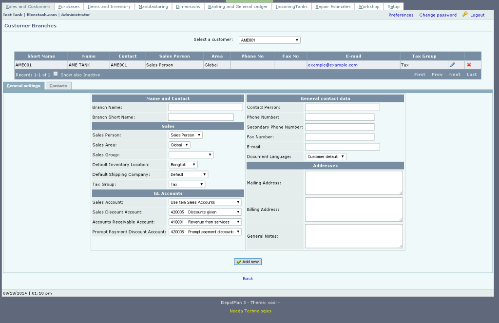
Task: Click in the Billing Address textarea
Action: pos(354,209)
